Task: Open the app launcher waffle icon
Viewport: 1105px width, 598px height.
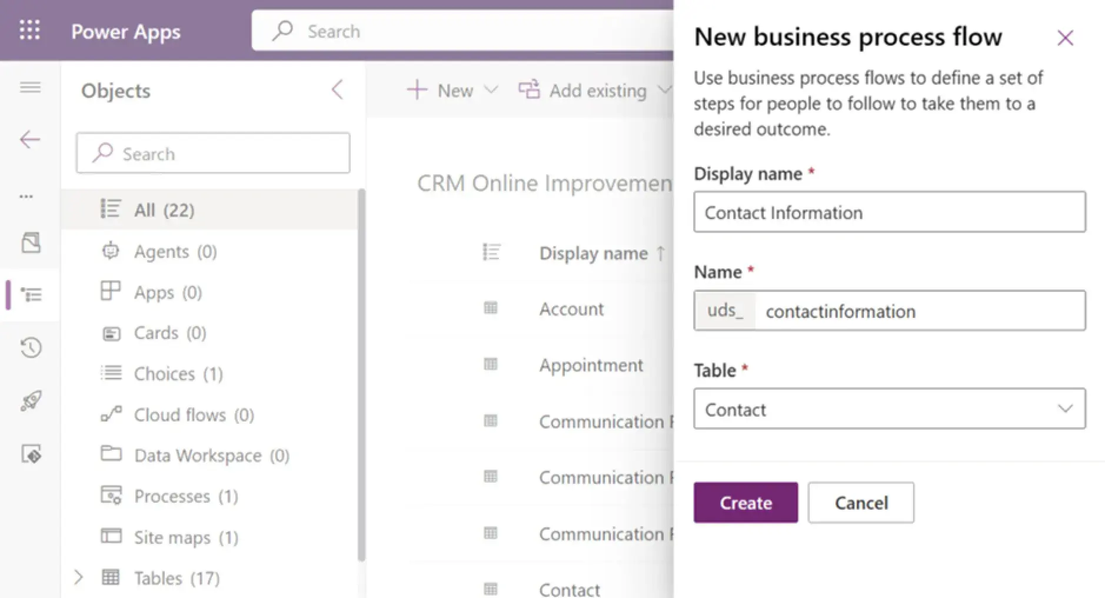Action: coord(30,30)
